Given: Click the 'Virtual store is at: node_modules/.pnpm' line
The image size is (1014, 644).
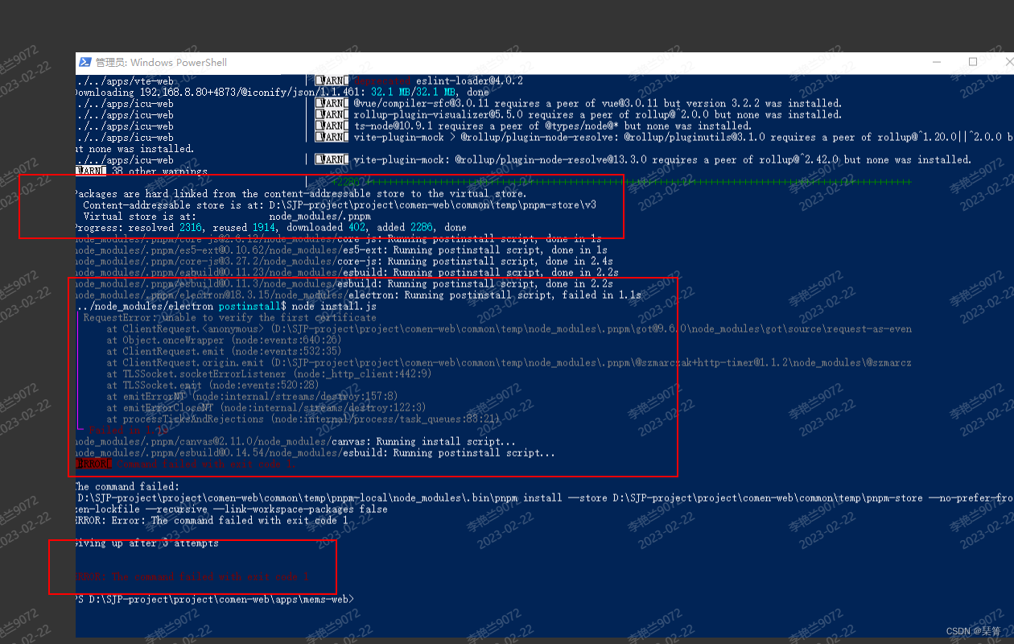Looking at the screenshot, I should click(x=227, y=217).
